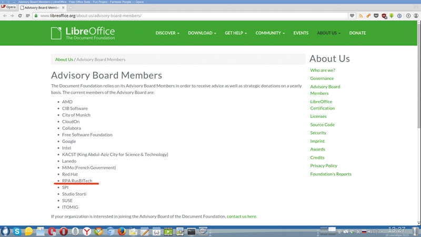Expand the DISCOVER dropdown menu
421x237 pixels.
pos(167,33)
